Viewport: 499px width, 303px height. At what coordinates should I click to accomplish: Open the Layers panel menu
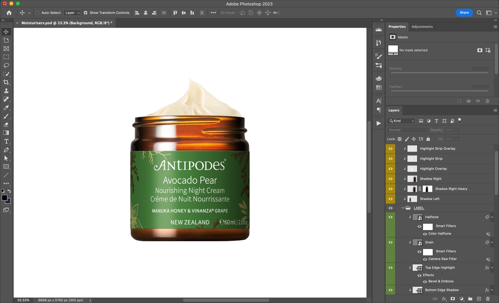tap(495, 110)
